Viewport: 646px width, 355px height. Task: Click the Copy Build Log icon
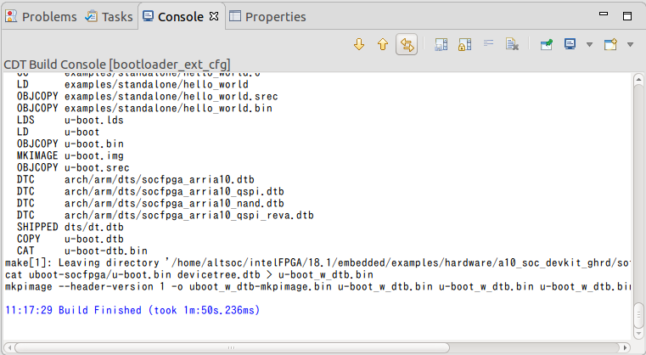pyautogui.click(x=441, y=44)
